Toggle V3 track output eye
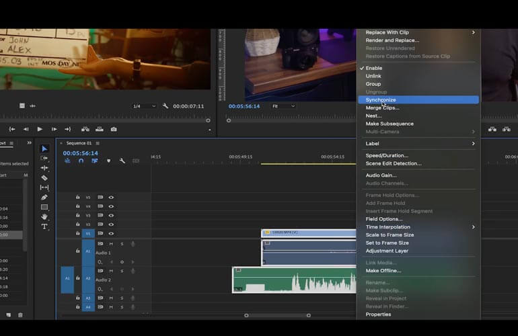 point(111,215)
